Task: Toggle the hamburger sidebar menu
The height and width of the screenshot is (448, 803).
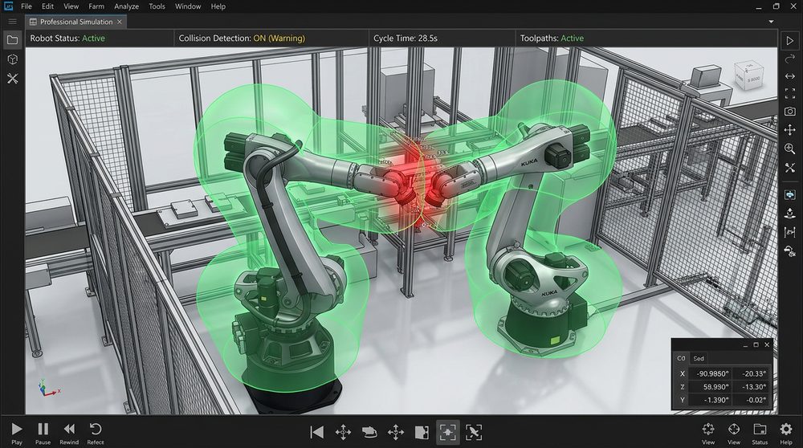Action: coord(12,22)
